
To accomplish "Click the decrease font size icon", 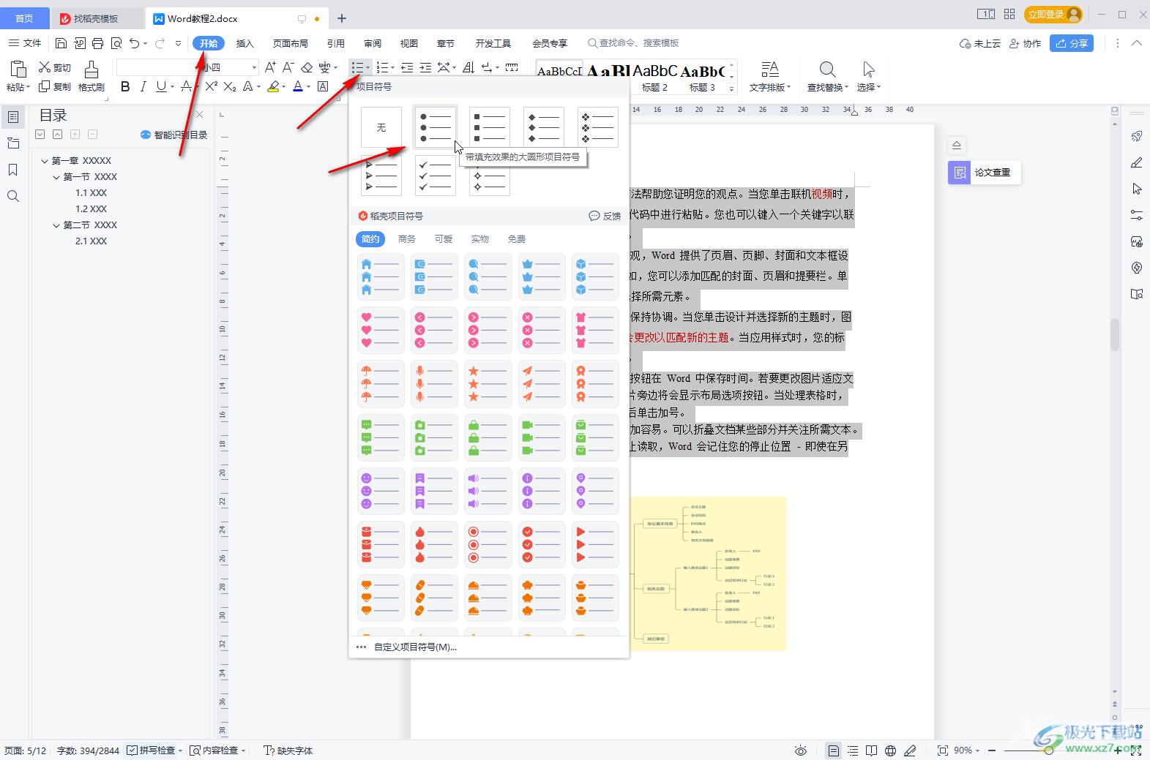I will (288, 67).
